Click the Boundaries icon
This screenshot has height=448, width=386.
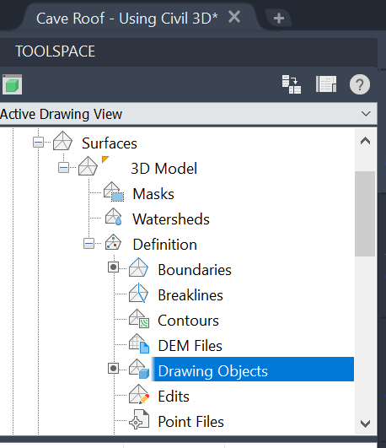click(x=138, y=267)
